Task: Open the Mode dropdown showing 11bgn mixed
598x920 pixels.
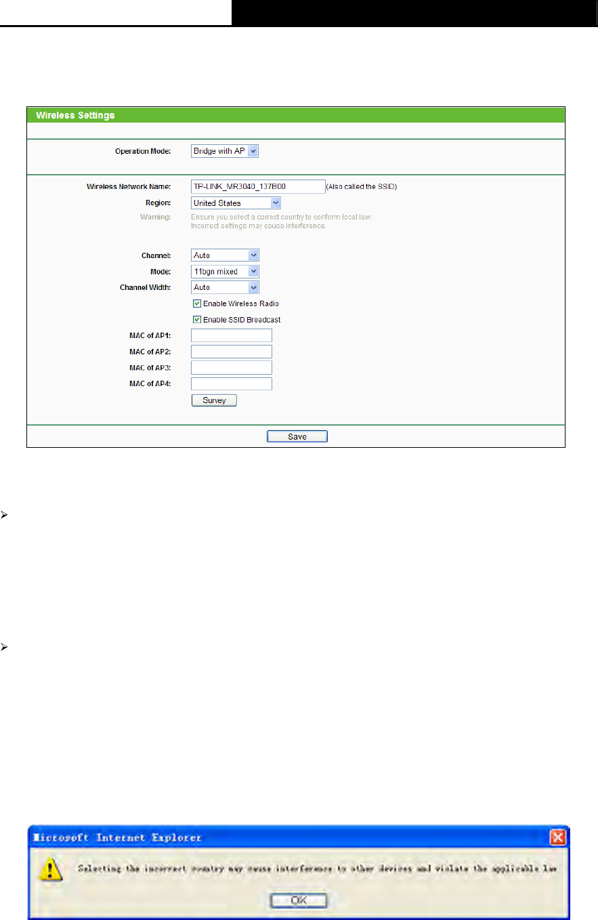Action: click(x=225, y=272)
